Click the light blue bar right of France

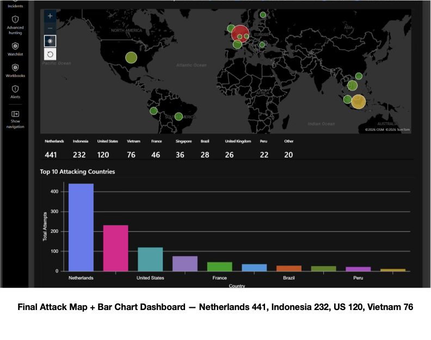pos(254,268)
